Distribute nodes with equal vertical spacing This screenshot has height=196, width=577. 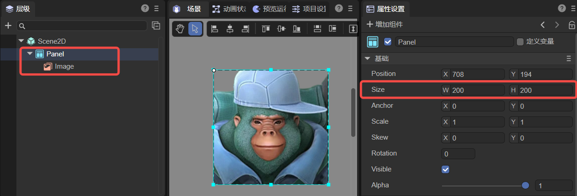click(317, 29)
